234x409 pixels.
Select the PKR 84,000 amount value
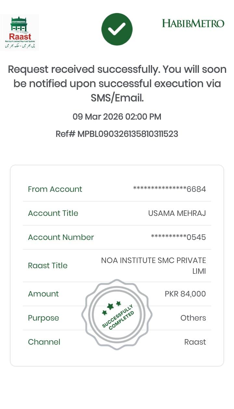185,294
